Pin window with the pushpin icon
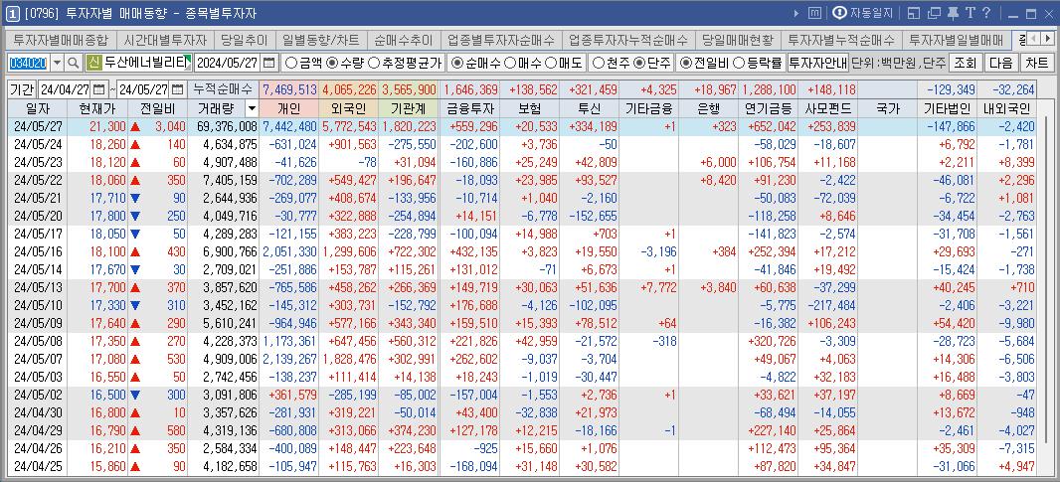 954,13
